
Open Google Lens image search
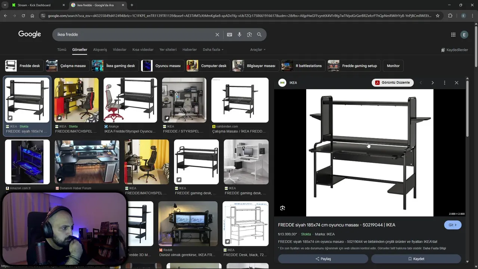pyautogui.click(x=249, y=34)
